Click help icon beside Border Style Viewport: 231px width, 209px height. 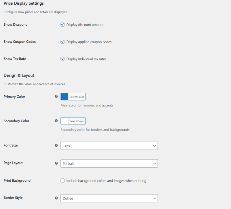(x=56, y=198)
